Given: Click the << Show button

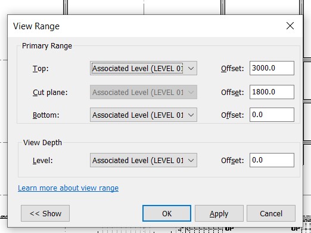Looking at the screenshot, I should point(45,213).
